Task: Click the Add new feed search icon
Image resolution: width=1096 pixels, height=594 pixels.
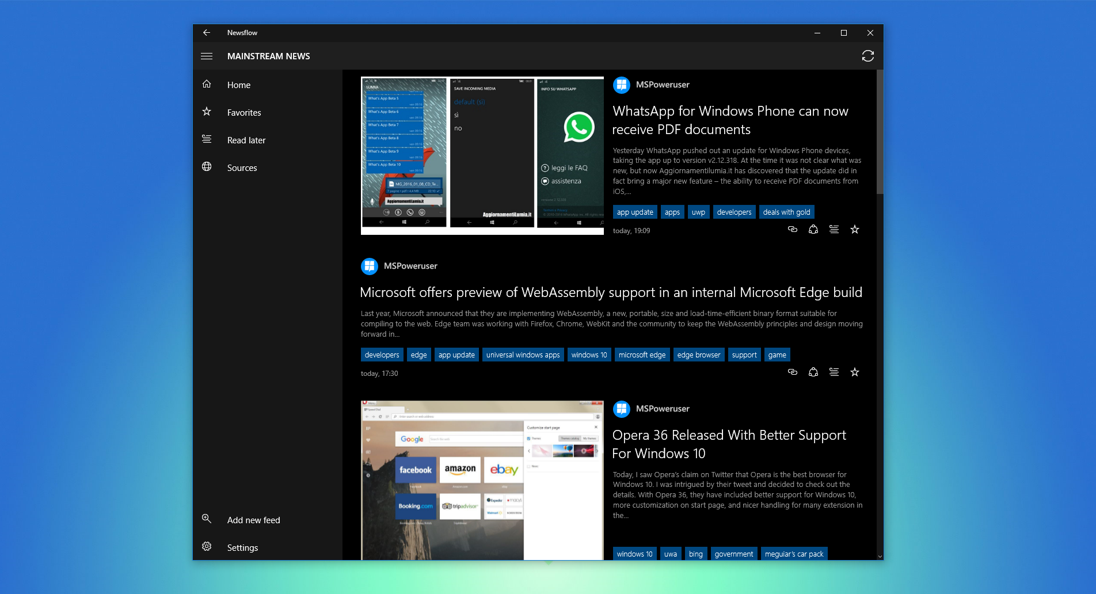Action: pyautogui.click(x=207, y=519)
